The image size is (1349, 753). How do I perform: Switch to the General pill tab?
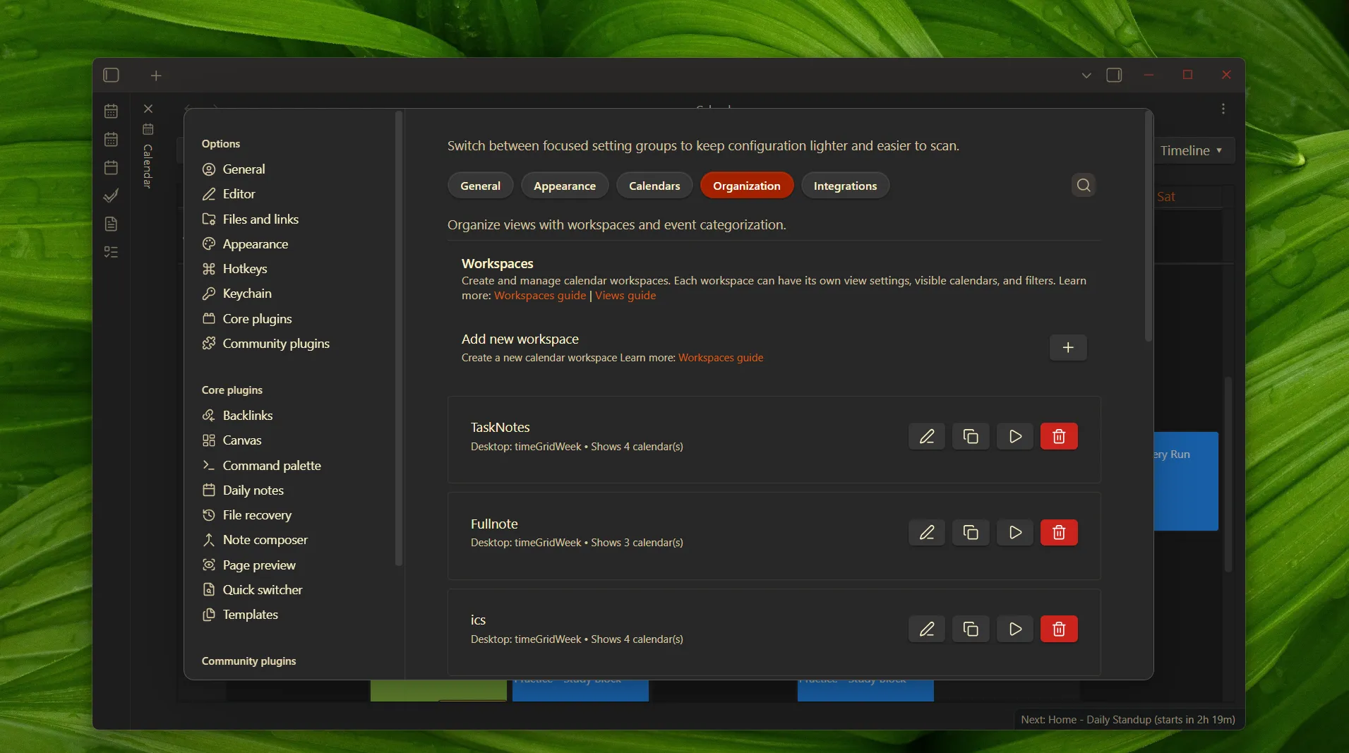pos(480,186)
